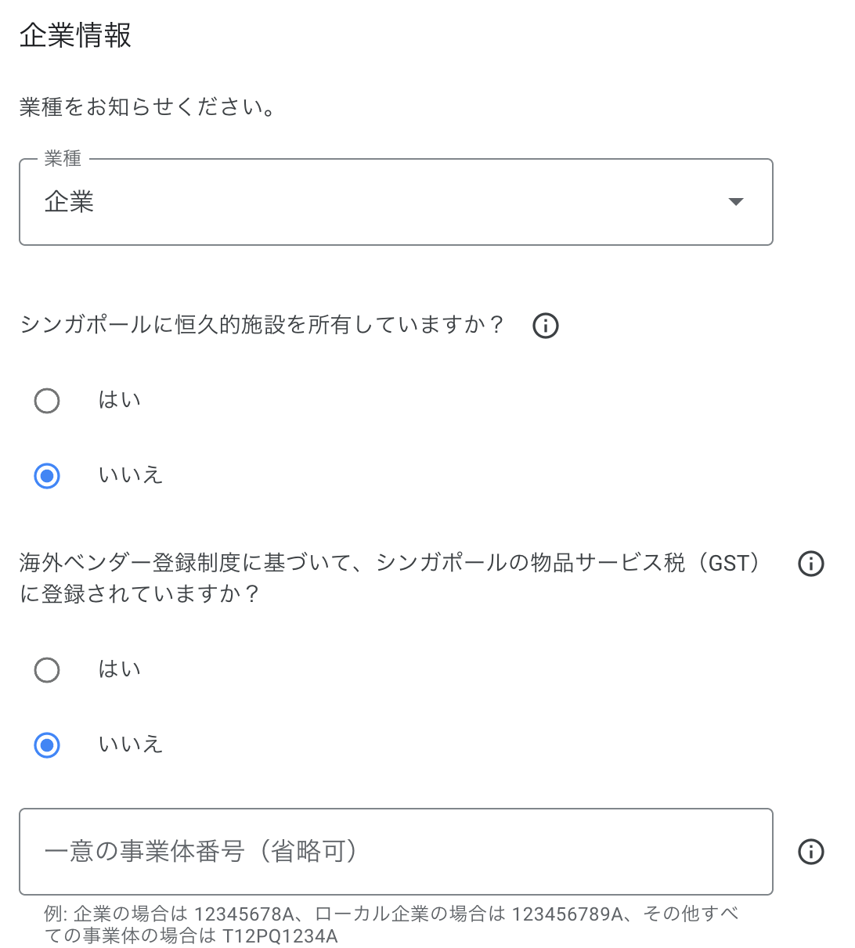
Task: Open info icon next to GST registration question
Action: (x=810, y=564)
